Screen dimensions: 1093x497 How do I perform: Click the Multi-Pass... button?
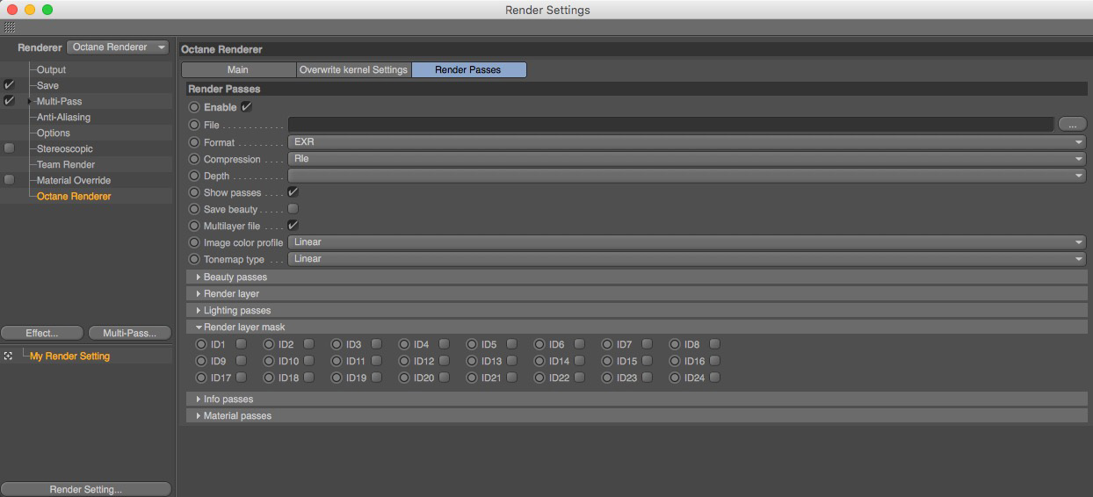coord(129,333)
